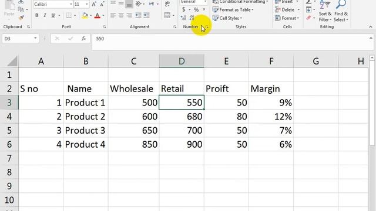
Task: Expand the formula bar
Action: (x=371, y=38)
